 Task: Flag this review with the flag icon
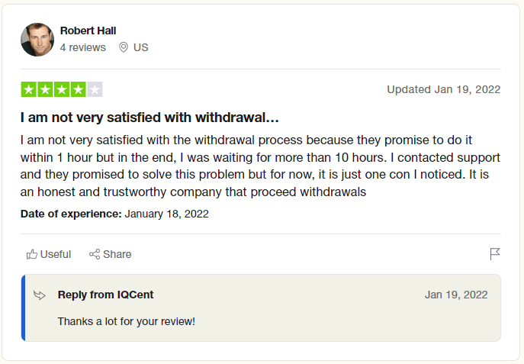(495, 254)
